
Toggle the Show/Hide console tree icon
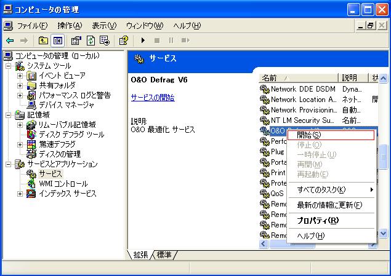(x=58, y=41)
